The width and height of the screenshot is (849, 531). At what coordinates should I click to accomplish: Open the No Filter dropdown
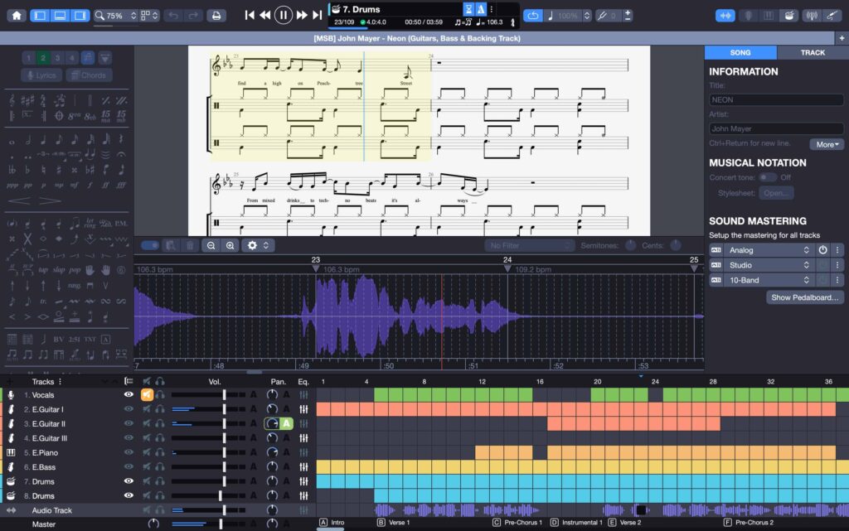529,245
